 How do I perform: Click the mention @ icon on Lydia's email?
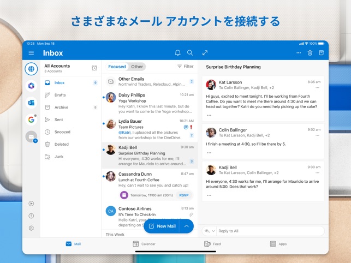[186, 127]
